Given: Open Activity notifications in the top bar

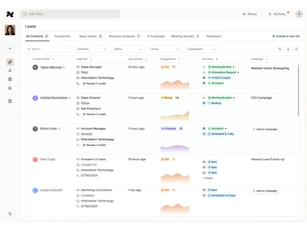Looking at the screenshot, I should pos(278,14).
